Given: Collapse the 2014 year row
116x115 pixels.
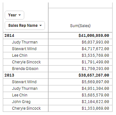Looking at the screenshot, I should [x=9, y=36].
